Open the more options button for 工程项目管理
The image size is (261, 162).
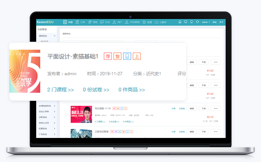pyautogui.click(x=216, y=132)
